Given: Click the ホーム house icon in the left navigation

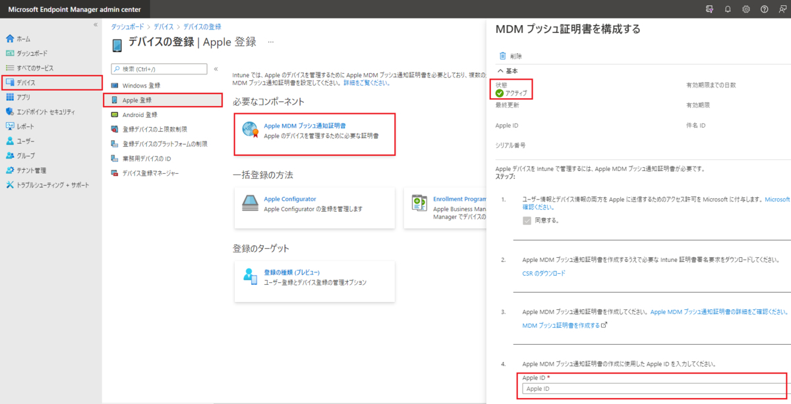Looking at the screenshot, I should coord(9,39).
